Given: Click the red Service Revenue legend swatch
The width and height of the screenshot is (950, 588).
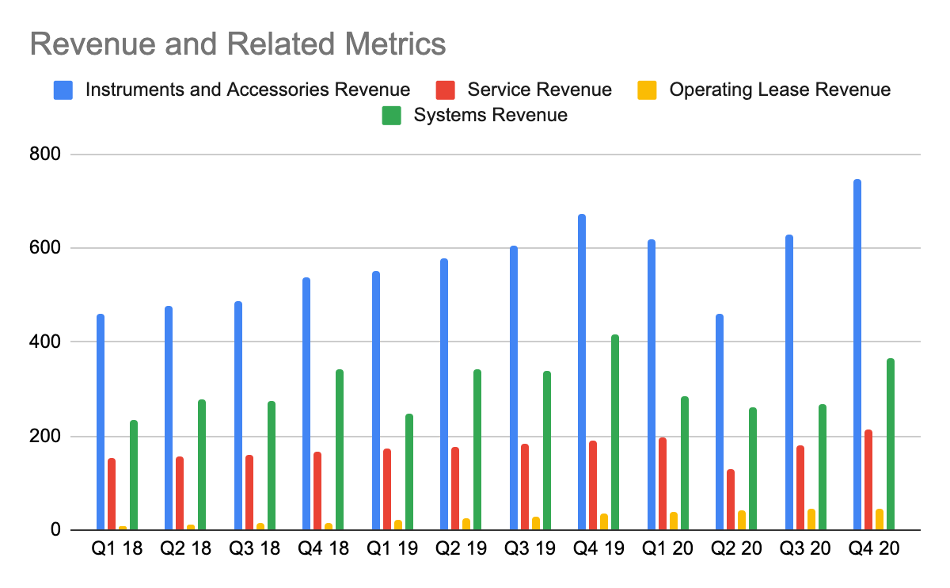Looking at the screenshot, I should click(446, 90).
